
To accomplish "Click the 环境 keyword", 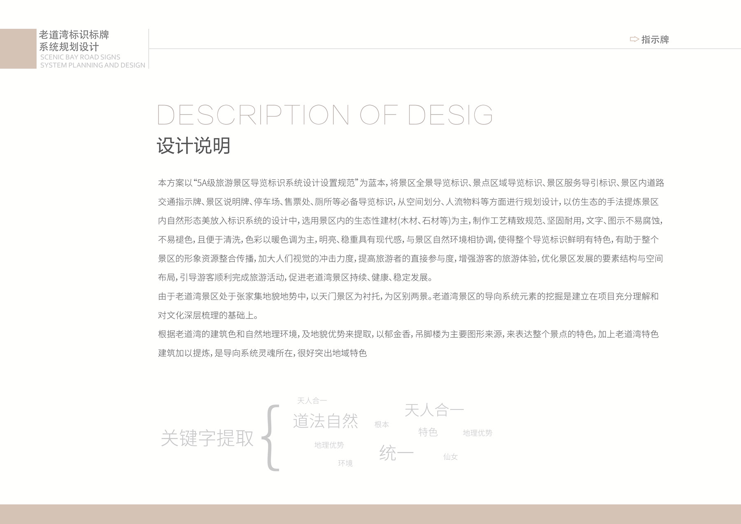I will [345, 463].
